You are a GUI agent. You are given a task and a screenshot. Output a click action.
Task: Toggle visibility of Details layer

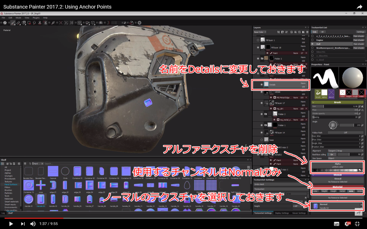tap(261, 85)
